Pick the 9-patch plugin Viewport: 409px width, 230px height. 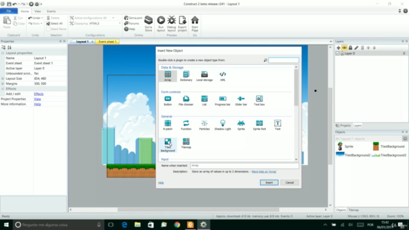pyautogui.click(x=167, y=125)
